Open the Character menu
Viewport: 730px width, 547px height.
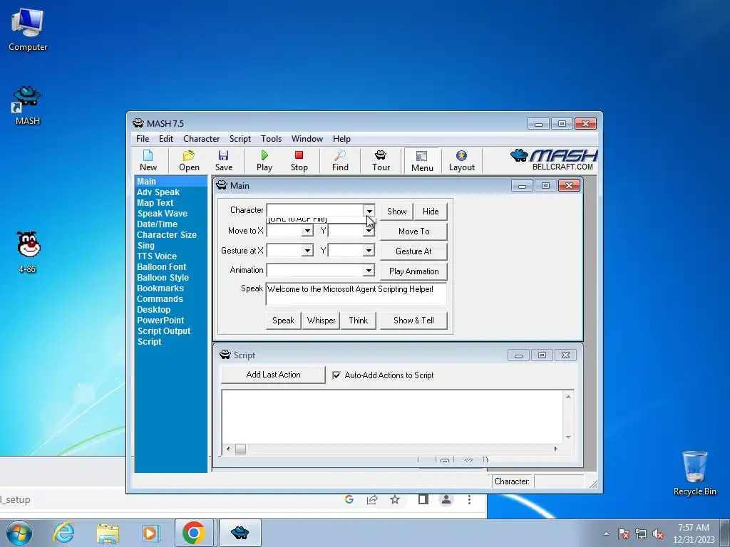point(201,139)
